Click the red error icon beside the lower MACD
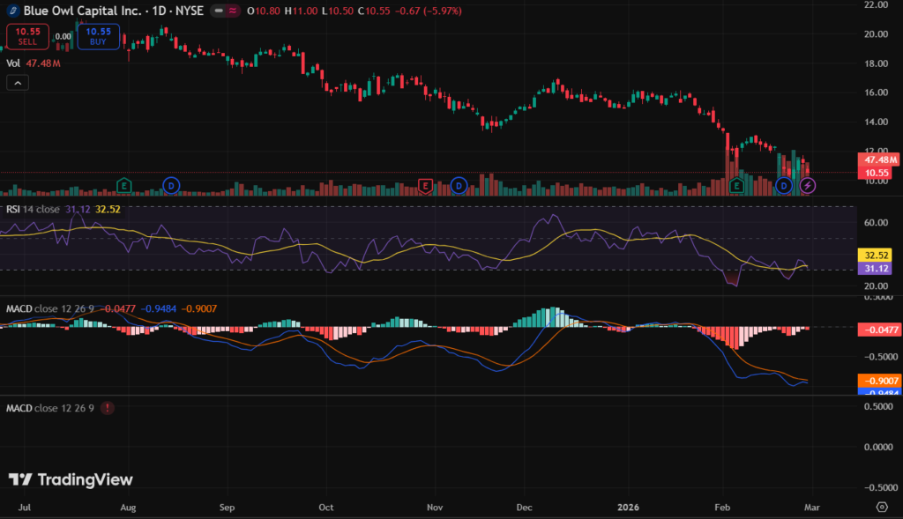903x519 pixels. coord(108,409)
